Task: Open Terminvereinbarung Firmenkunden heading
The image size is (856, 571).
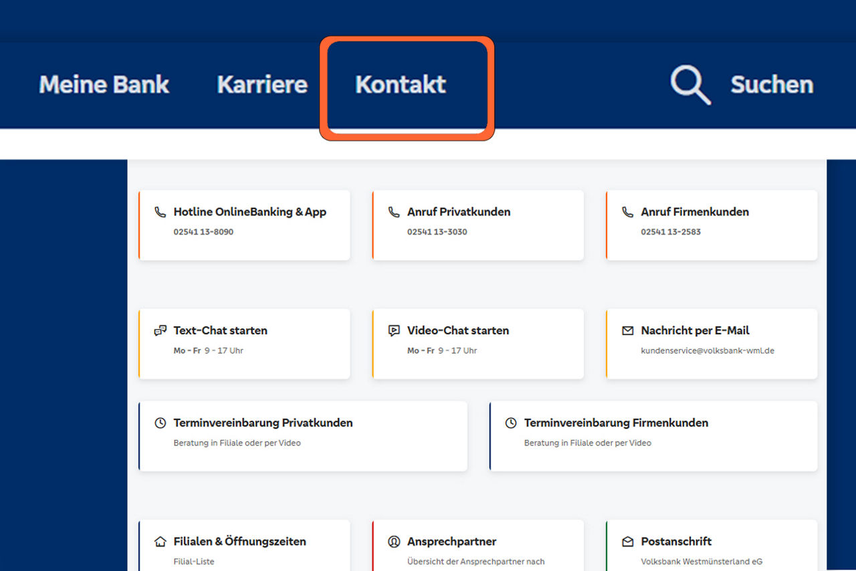Action: (x=616, y=423)
